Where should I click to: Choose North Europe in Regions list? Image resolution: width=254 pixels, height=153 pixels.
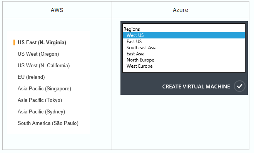184,60
